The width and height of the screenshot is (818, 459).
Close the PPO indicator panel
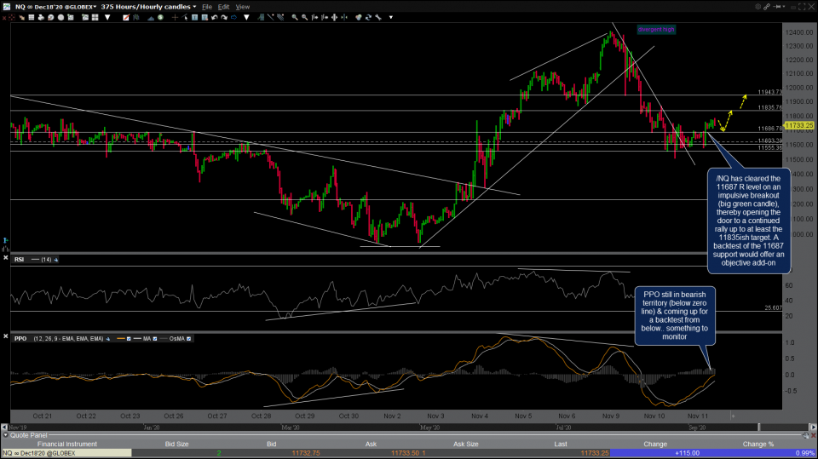6,336
